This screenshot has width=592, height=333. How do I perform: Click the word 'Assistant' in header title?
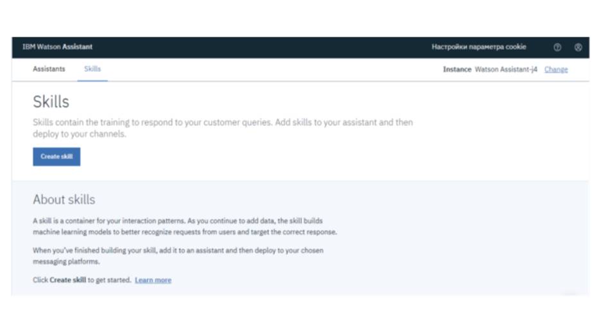click(78, 47)
